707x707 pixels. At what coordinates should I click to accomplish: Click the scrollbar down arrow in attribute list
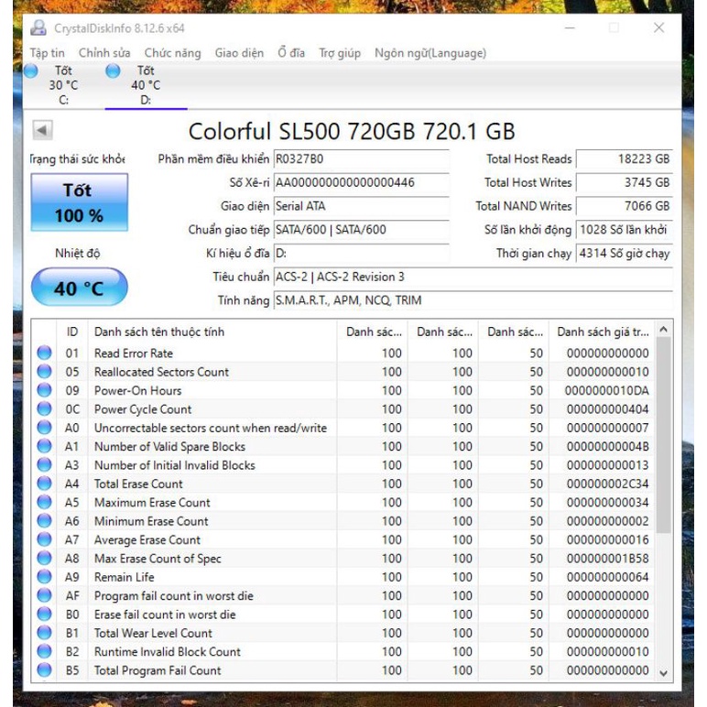(x=663, y=673)
